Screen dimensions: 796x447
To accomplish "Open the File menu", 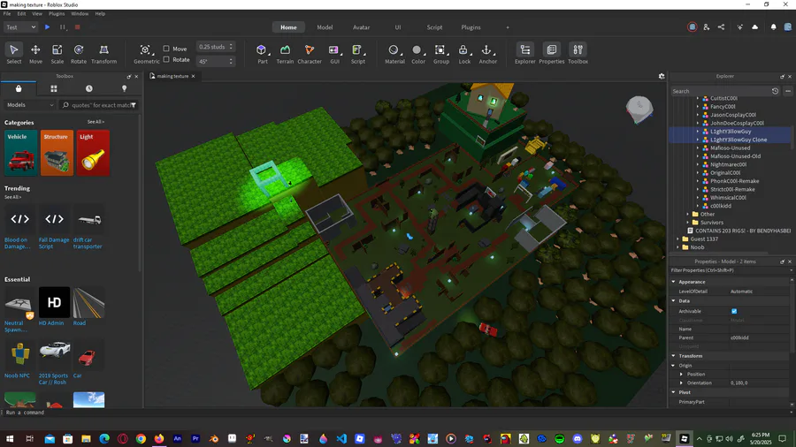I will [x=7, y=13].
